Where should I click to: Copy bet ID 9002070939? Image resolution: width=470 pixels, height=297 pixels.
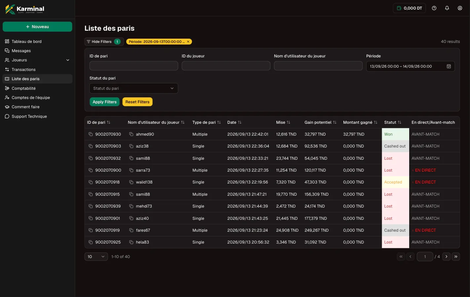tap(91, 206)
